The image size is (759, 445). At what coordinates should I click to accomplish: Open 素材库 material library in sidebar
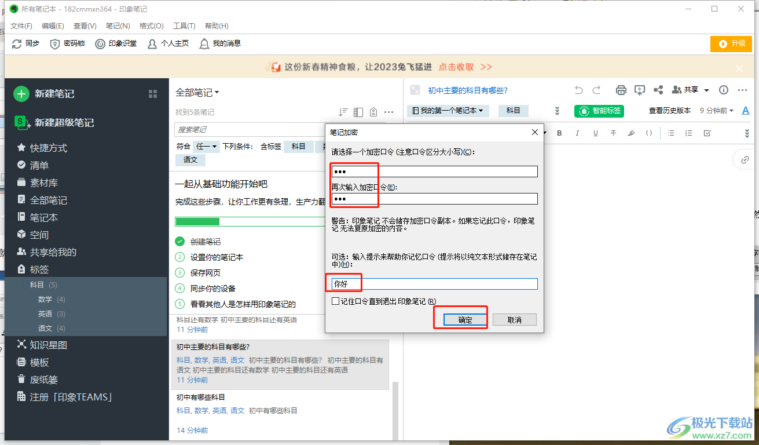point(38,183)
